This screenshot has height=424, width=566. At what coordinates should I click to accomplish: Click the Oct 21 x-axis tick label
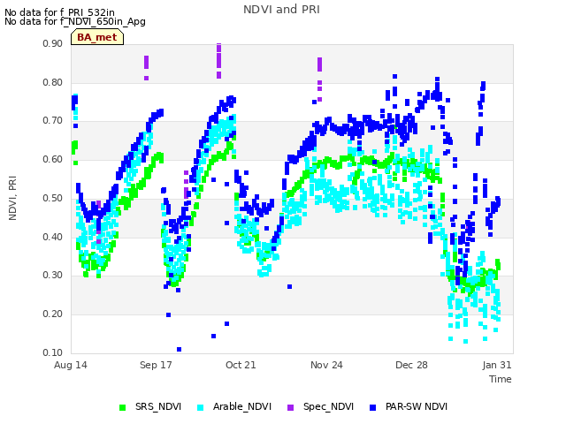(x=241, y=365)
